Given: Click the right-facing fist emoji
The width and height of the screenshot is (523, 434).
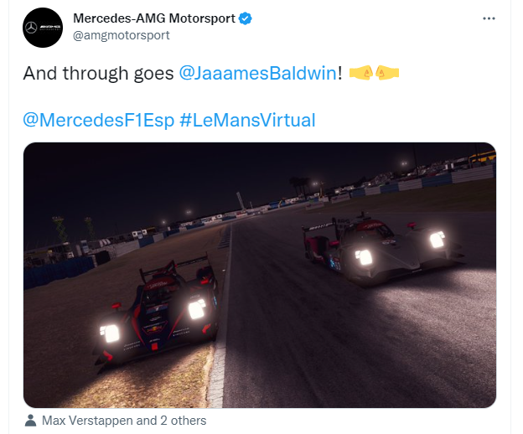Looking at the screenshot, I should coord(360,73).
